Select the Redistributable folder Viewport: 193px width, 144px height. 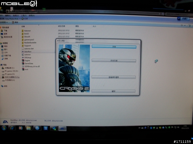[x=29, y=43]
